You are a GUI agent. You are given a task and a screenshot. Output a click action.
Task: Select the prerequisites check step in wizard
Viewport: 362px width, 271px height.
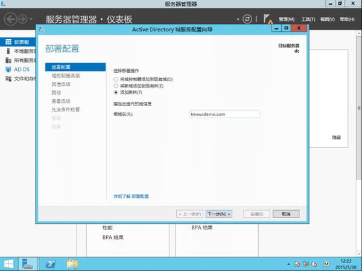pos(66,110)
